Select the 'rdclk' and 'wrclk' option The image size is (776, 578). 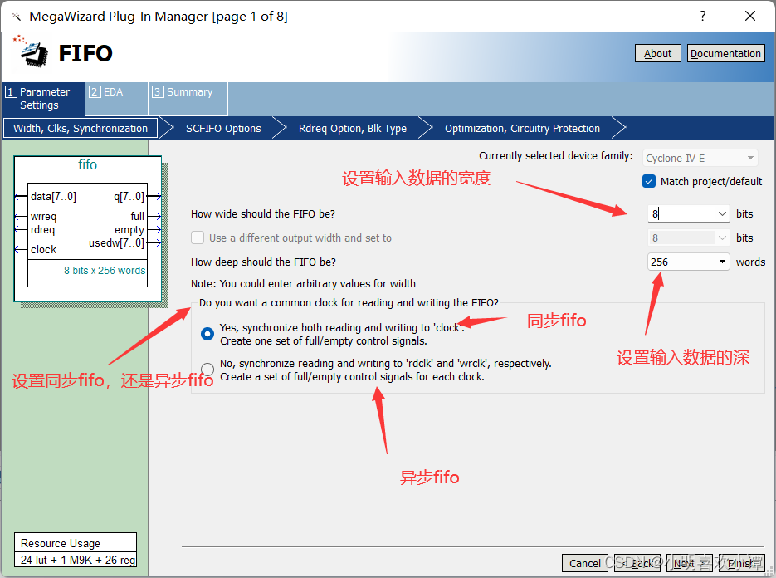207,369
